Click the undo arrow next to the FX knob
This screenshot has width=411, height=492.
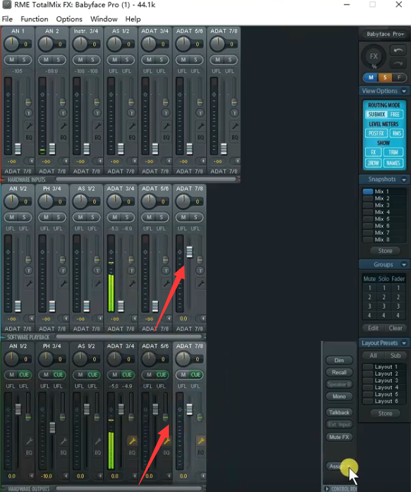[398, 50]
